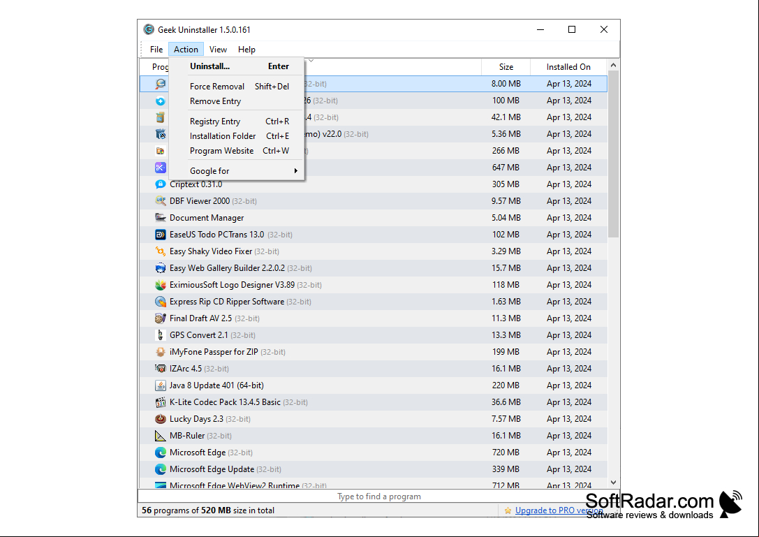Viewport: 759px width, 537px height.
Task: Click the EximiousSoft Logo Designer icon
Action: 160,285
